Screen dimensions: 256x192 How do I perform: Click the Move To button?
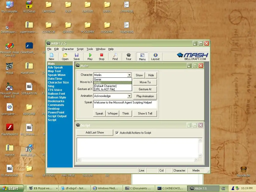(x=145, y=82)
